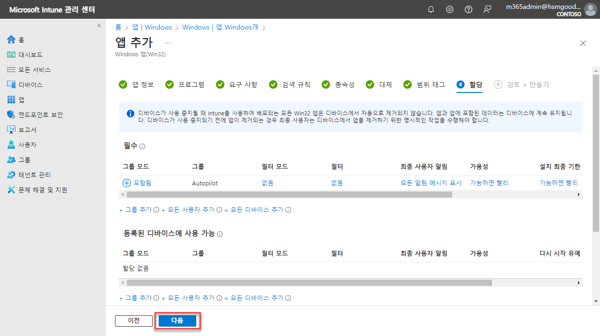Click the 이전 button
Image resolution: width=600 pixels, height=336 pixels.
134,321
